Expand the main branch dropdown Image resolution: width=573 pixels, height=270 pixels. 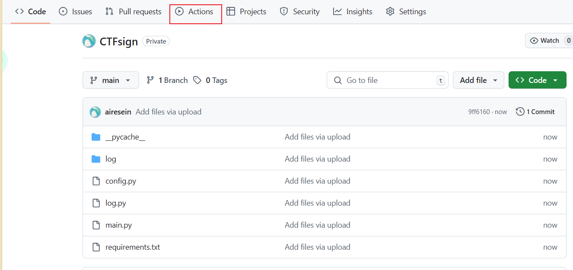click(111, 80)
